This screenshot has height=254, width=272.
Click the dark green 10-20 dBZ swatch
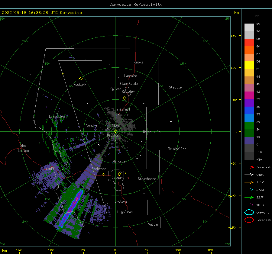pos(249,133)
